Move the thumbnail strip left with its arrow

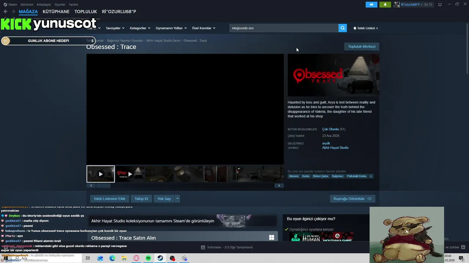91,186
